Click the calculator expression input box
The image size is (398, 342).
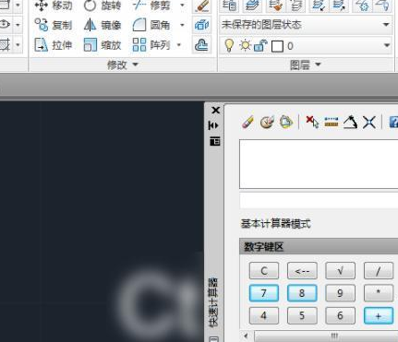[319, 201]
